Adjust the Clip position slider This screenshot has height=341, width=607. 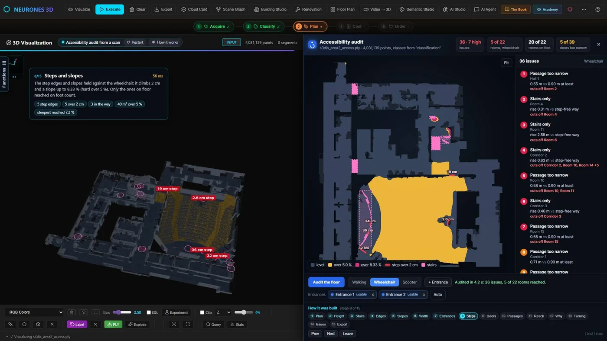(x=244, y=312)
